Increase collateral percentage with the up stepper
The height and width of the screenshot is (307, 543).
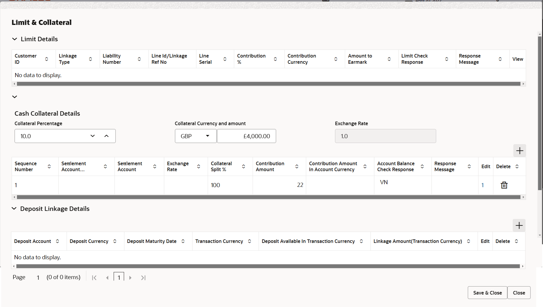107,136
